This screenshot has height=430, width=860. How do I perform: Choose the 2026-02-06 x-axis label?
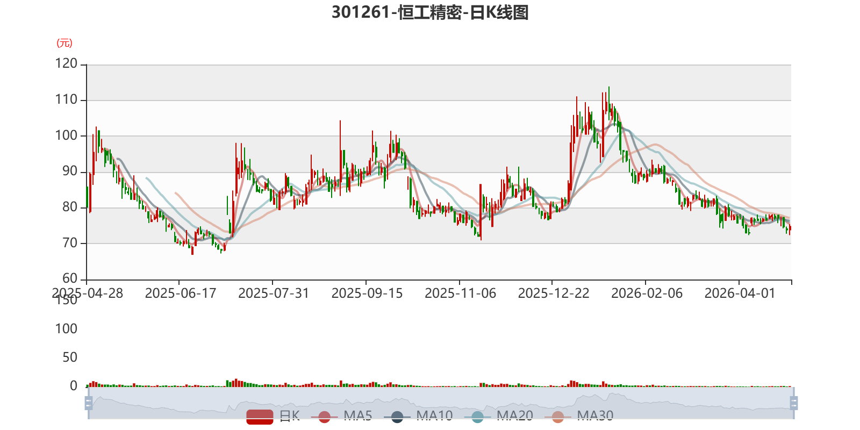647,293
